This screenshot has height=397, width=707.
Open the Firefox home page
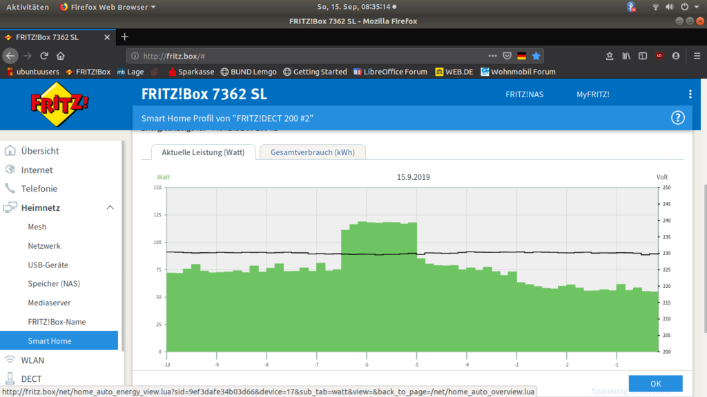[61, 56]
